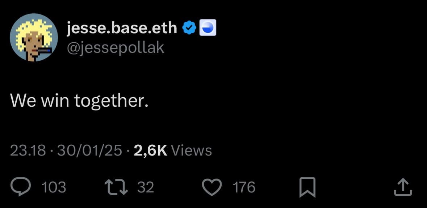
Task: Open the share menu via the upload arrow icon
Action: [x=402, y=187]
